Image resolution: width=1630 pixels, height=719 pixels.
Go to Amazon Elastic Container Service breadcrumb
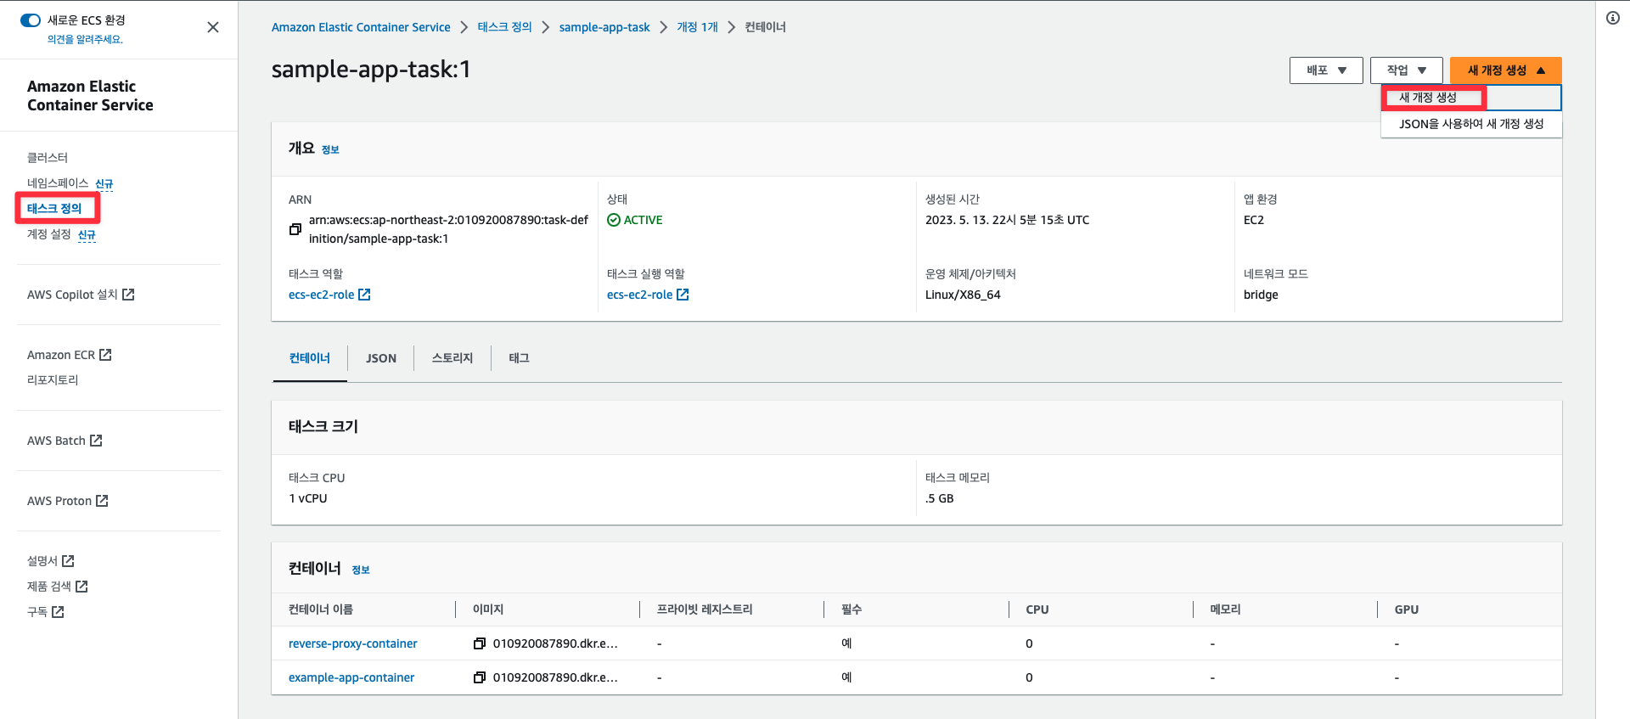tap(361, 27)
